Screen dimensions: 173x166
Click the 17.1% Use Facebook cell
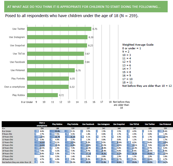pos(88,154)
